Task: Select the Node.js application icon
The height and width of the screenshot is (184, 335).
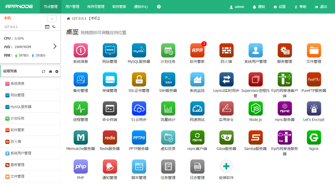Action: click(x=255, y=108)
